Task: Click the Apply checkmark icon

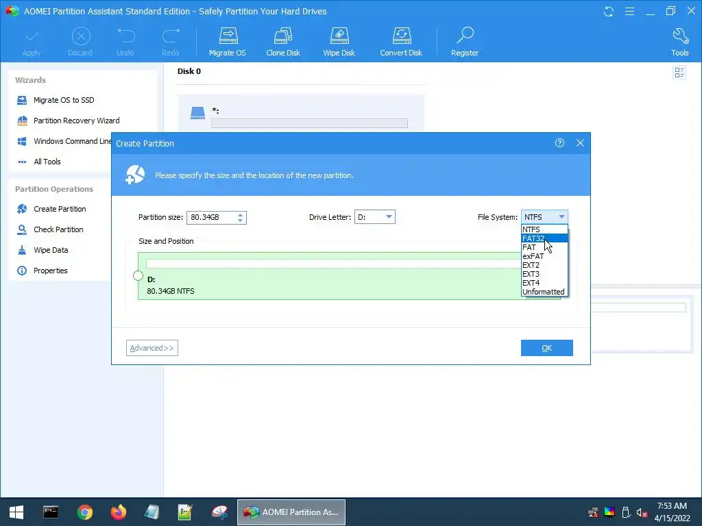Action: pyautogui.click(x=32, y=36)
